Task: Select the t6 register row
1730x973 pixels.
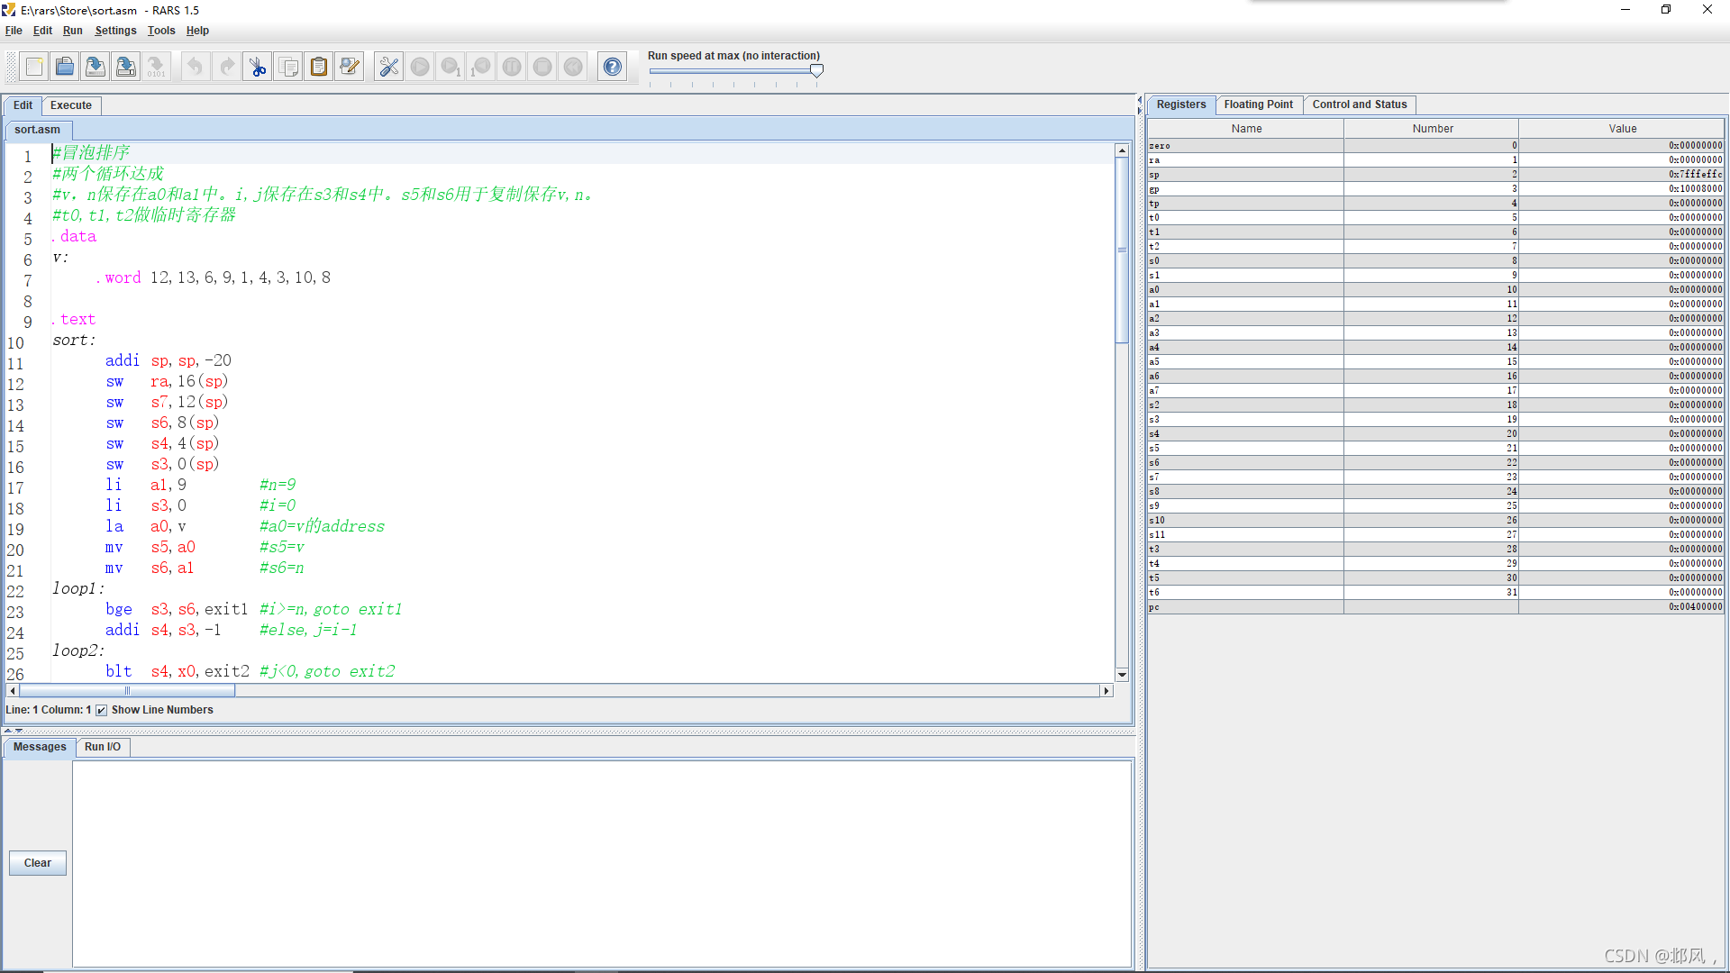Action: pos(1436,593)
